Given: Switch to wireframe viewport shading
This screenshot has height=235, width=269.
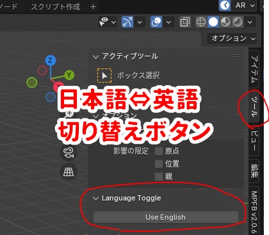Looking at the screenshot, I should 201,22.
